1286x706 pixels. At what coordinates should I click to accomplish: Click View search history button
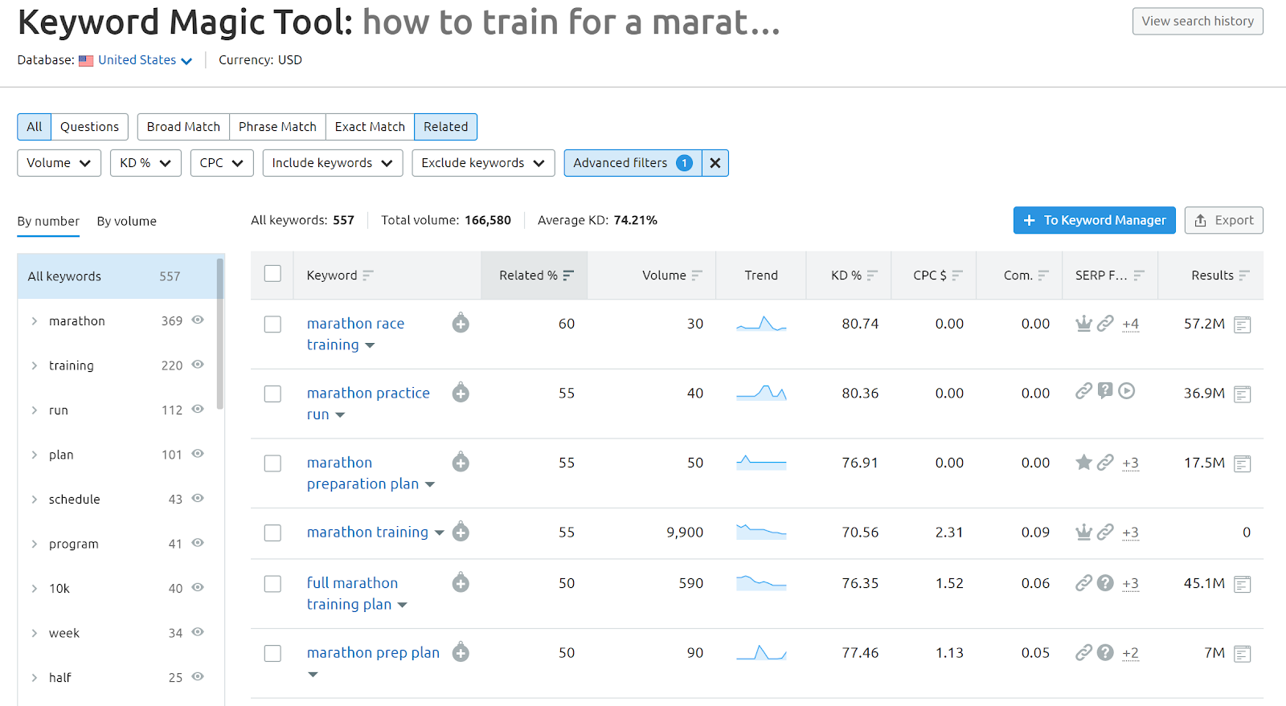coord(1198,21)
